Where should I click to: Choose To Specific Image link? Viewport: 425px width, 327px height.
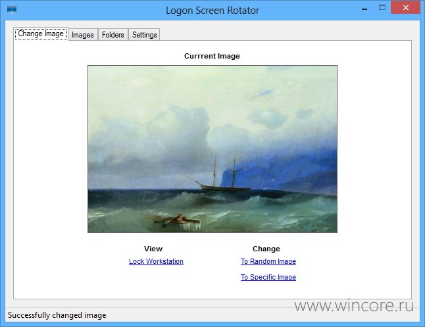[x=268, y=277]
